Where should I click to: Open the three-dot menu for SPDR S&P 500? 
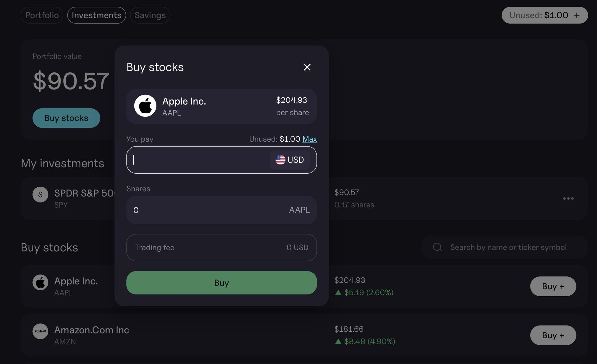[x=568, y=198]
